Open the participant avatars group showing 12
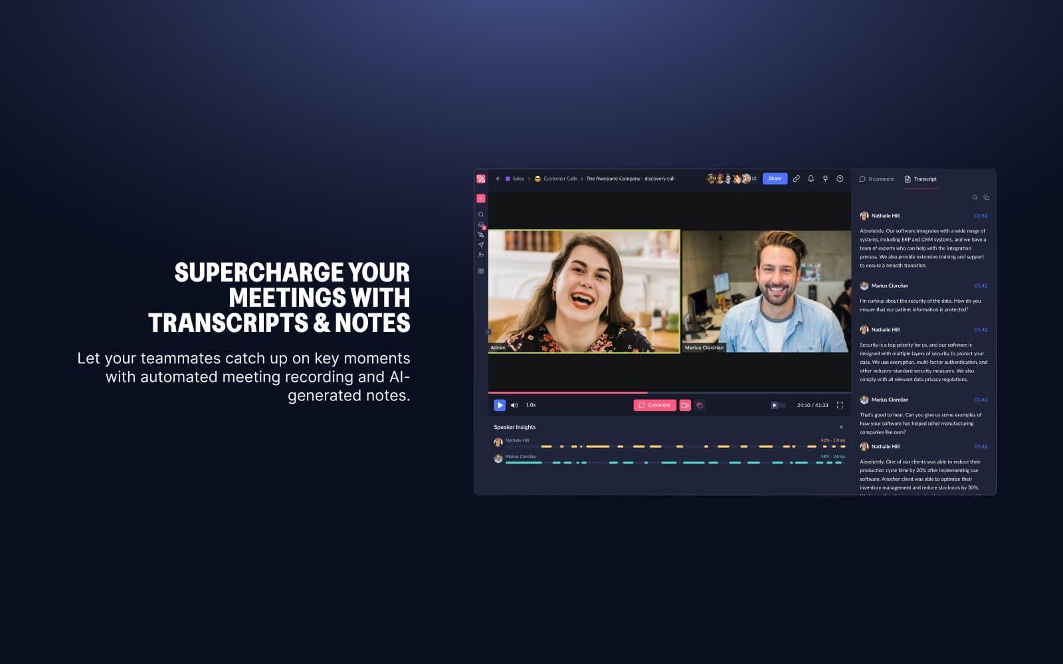 point(731,179)
